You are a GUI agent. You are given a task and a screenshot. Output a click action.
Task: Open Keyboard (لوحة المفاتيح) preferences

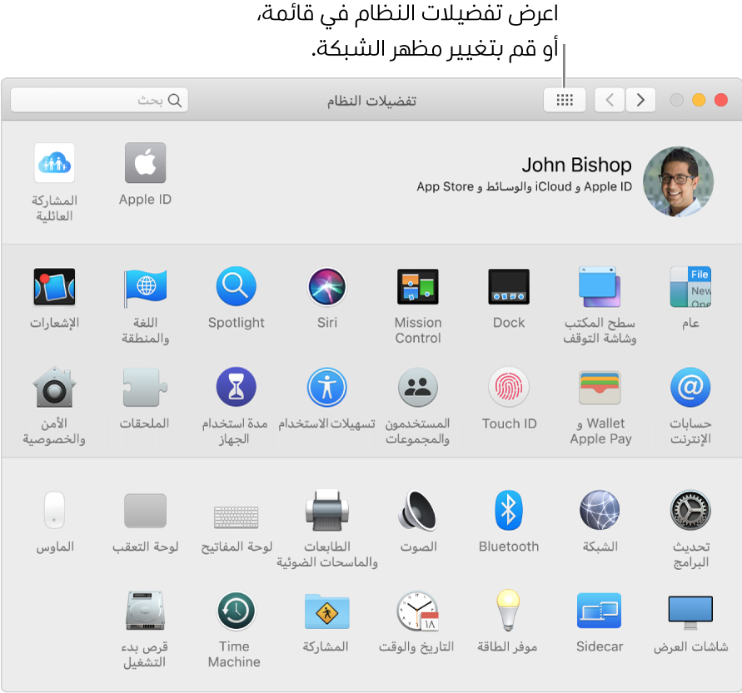click(x=237, y=517)
